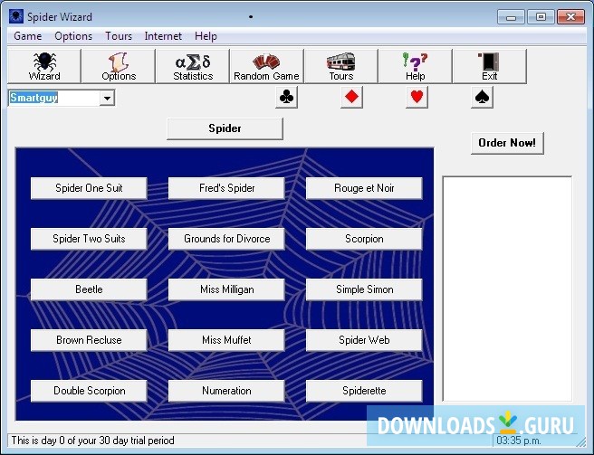Image resolution: width=594 pixels, height=455 pixels.
Task: Minimize the Spider Wizard window
Action: (511, 17)
